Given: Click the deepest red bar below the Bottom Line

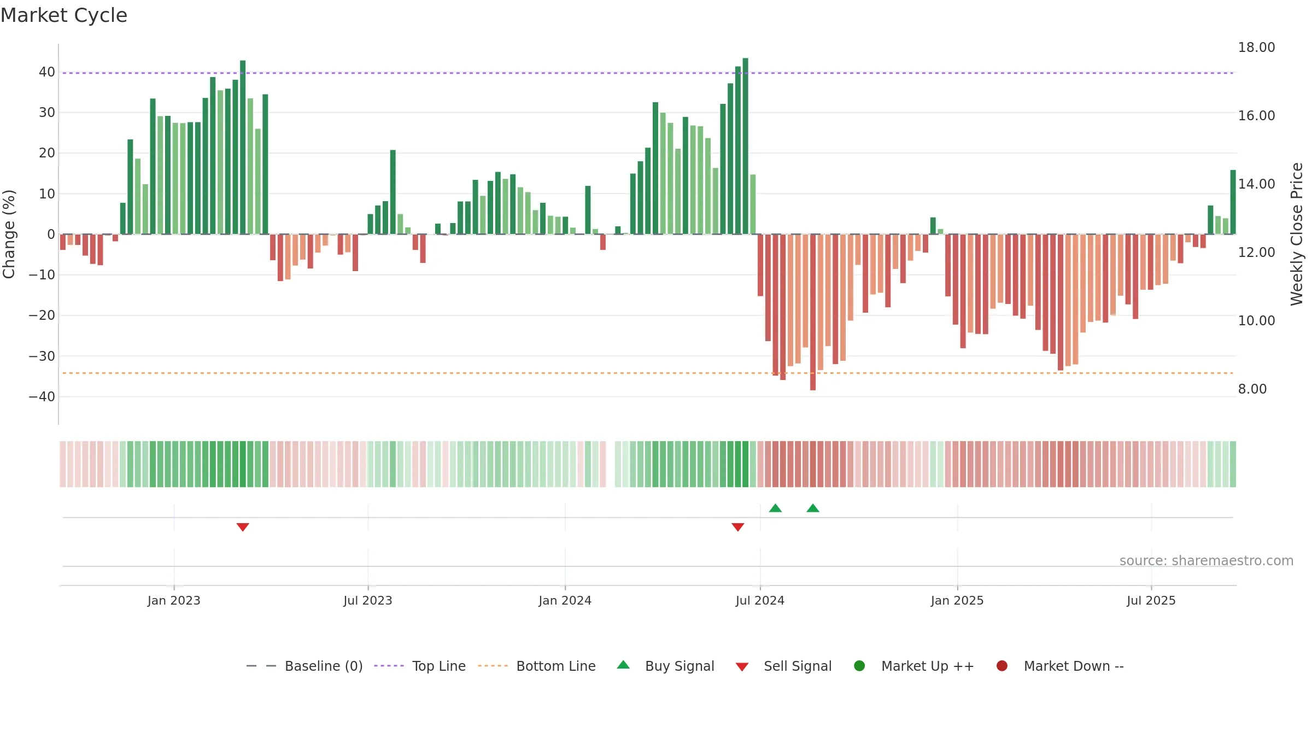Looking at the screenshot, I should [x=813, y=312].
